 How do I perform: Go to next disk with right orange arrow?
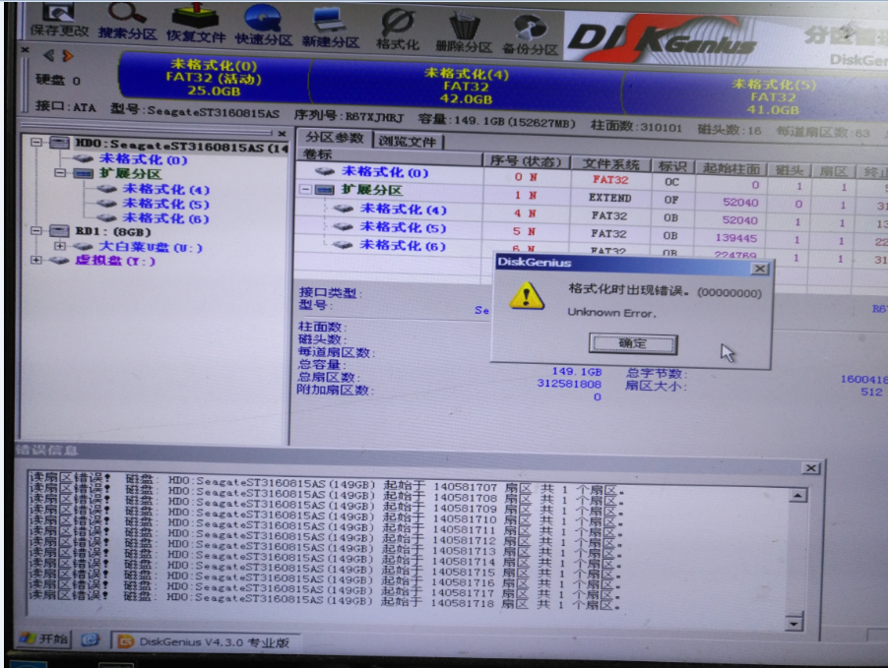68,56
